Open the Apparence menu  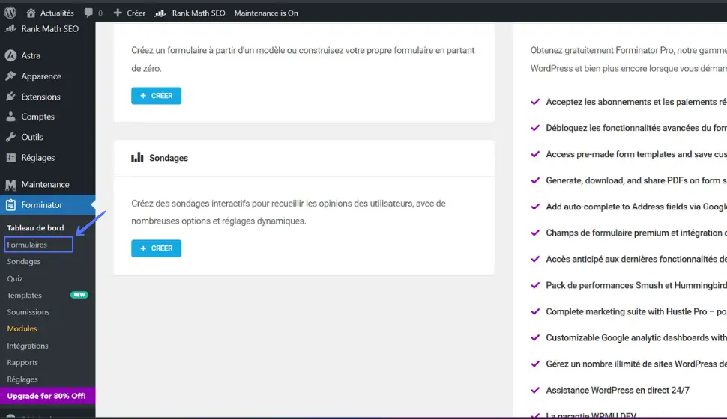41,76
